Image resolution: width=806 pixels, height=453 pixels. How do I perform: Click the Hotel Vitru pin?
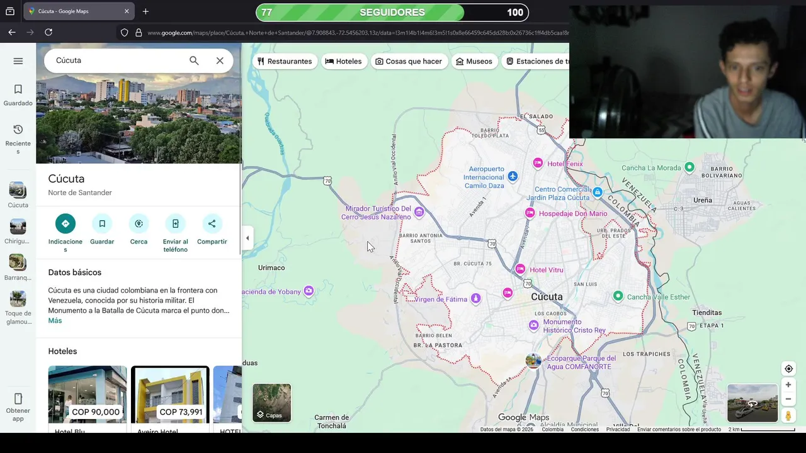point(520,269)
